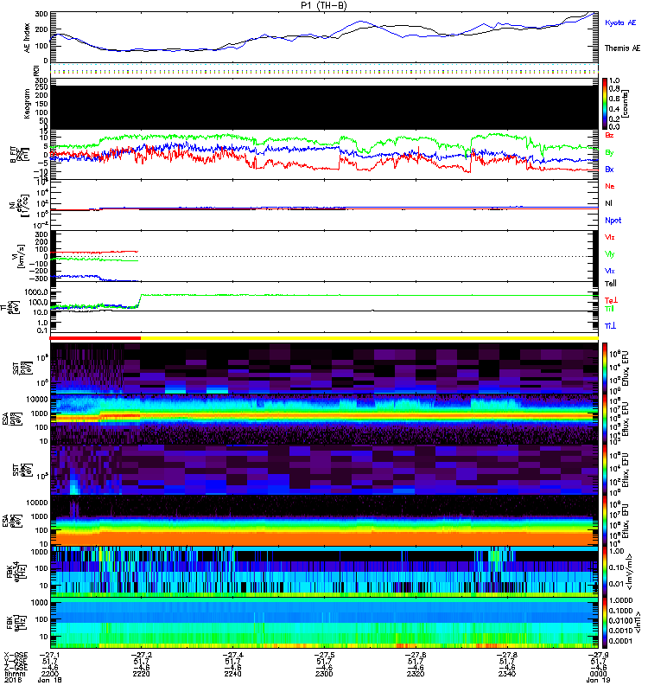
Task: Click the SST electrons Eflux colorbar
Action: (604, 470)
